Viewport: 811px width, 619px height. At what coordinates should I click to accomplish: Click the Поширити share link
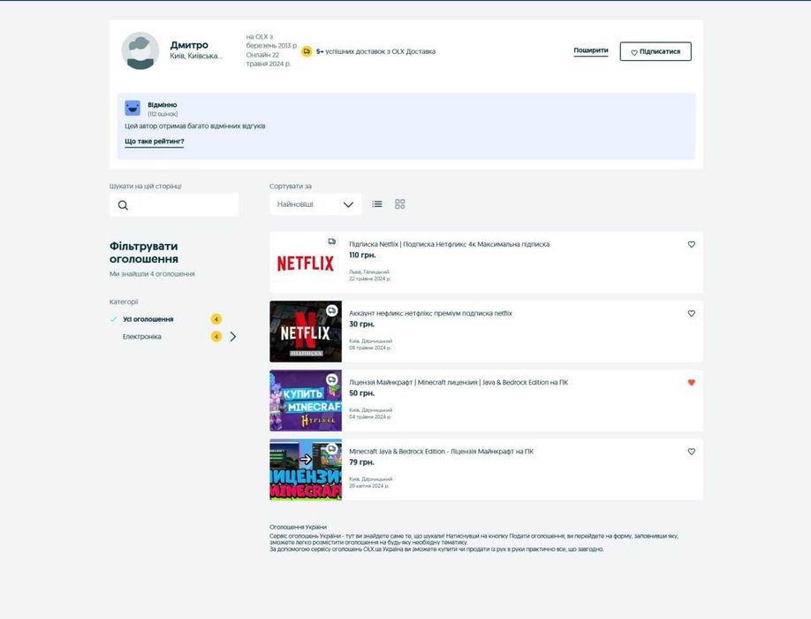tap(591, 50)
